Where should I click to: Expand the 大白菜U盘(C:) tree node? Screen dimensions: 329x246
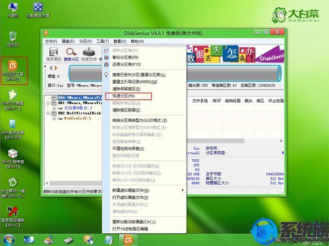coord(54,108)
